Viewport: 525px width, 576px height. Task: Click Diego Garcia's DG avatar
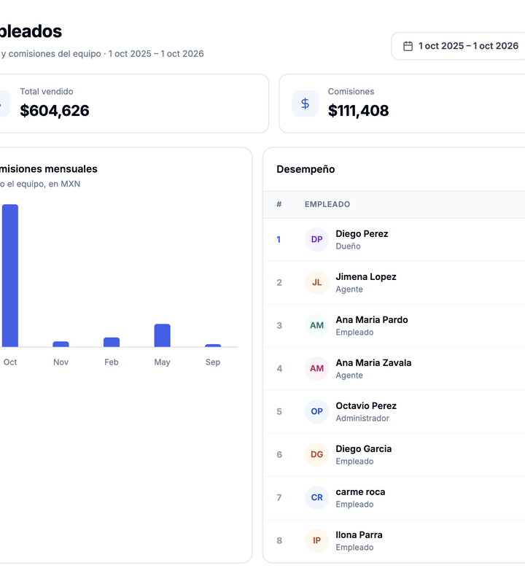[x=316, y=454]
